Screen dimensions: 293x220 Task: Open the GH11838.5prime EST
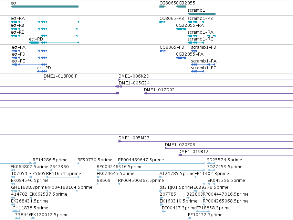click(x=16, y=212)
